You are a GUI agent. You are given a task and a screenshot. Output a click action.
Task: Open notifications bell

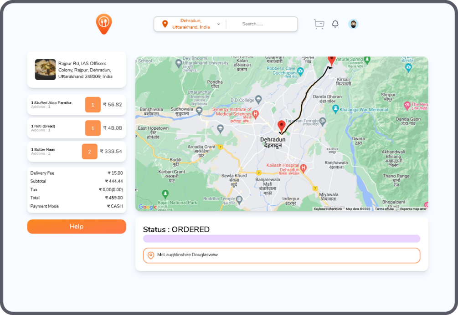point(335,24)
